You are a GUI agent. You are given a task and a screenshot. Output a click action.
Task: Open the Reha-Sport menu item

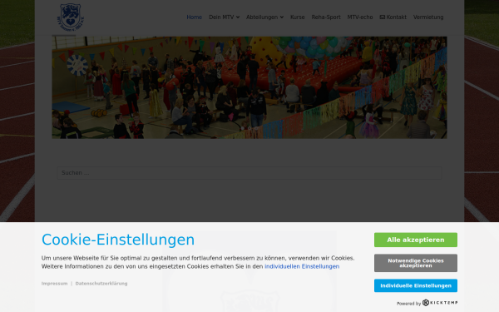[x=326, y=17]
